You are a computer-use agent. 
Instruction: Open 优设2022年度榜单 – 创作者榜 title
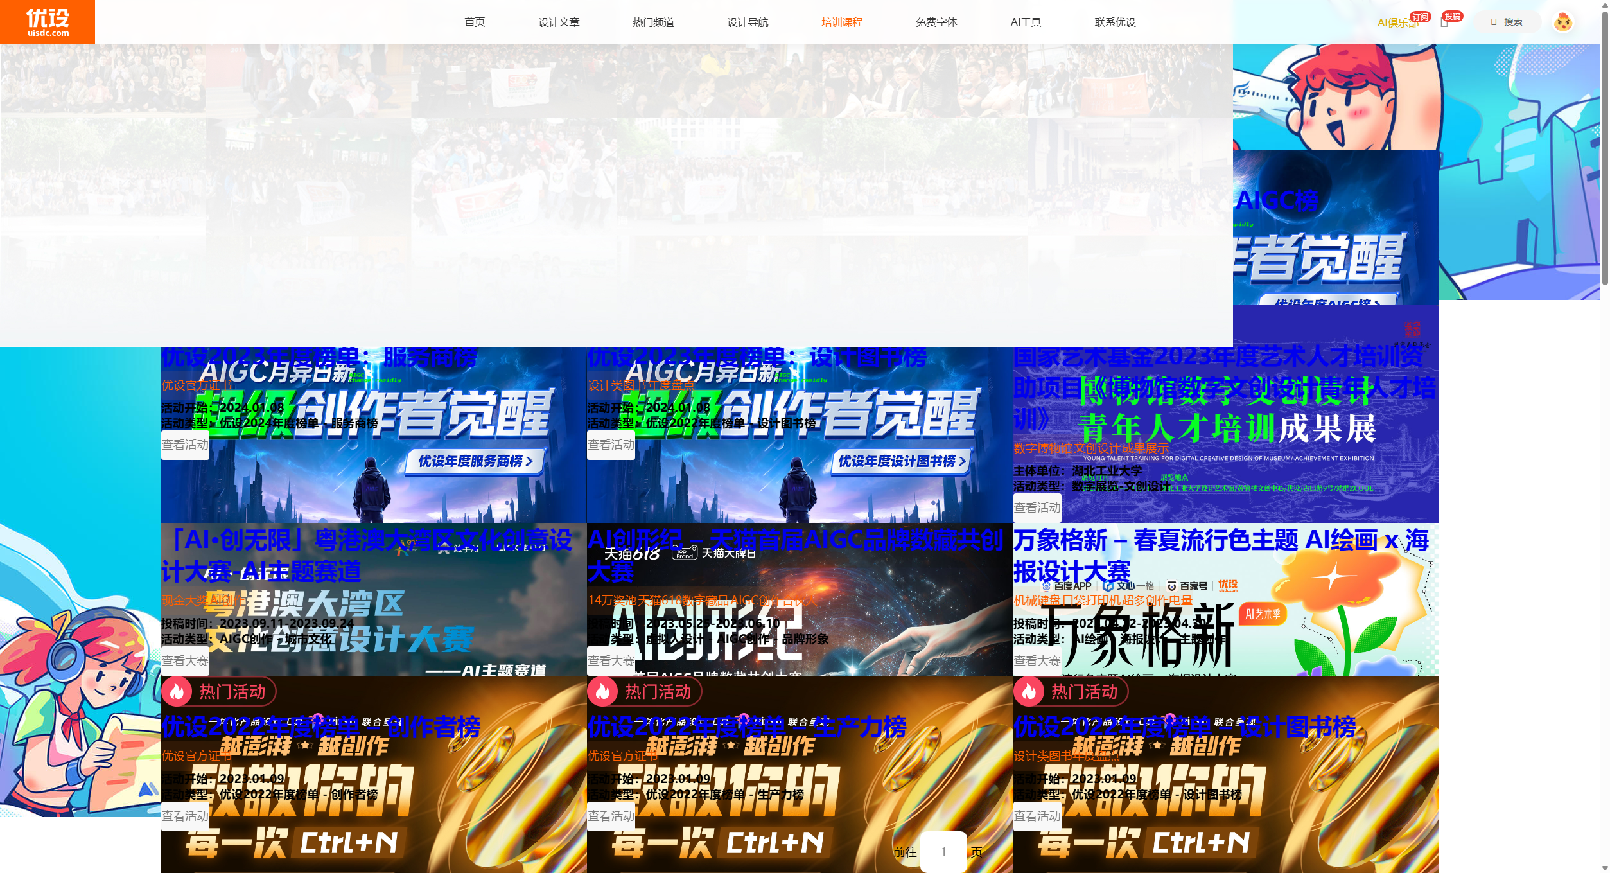pyautogui.click(x=320, y=727)
